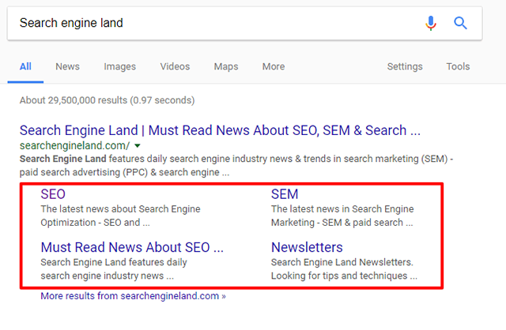Visit the SEM sitelink

285,194
